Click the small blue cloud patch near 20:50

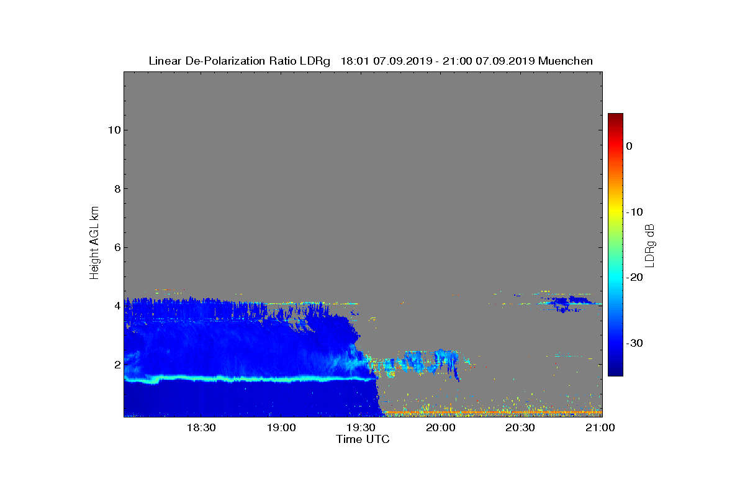point(567,303)
